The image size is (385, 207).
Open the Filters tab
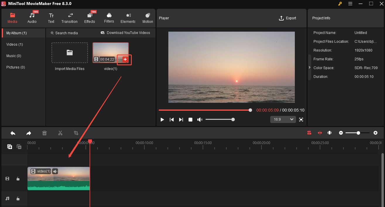[x=109, y=18]
